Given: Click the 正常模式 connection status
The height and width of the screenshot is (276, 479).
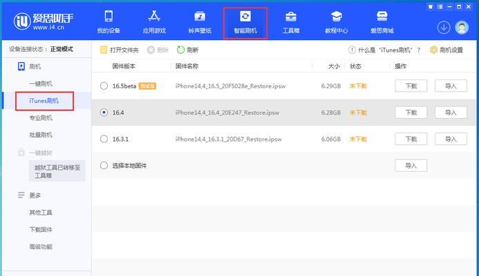Looking at the screenshot, I should 62,49.
